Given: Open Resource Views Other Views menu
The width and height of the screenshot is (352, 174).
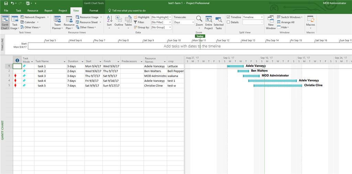Looking at the screenshot, I should (86, 27).
